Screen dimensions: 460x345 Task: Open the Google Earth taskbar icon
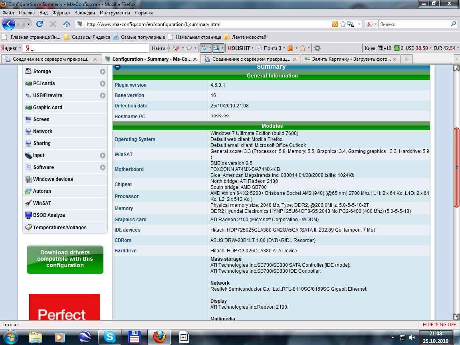click(x=85, y=337)
